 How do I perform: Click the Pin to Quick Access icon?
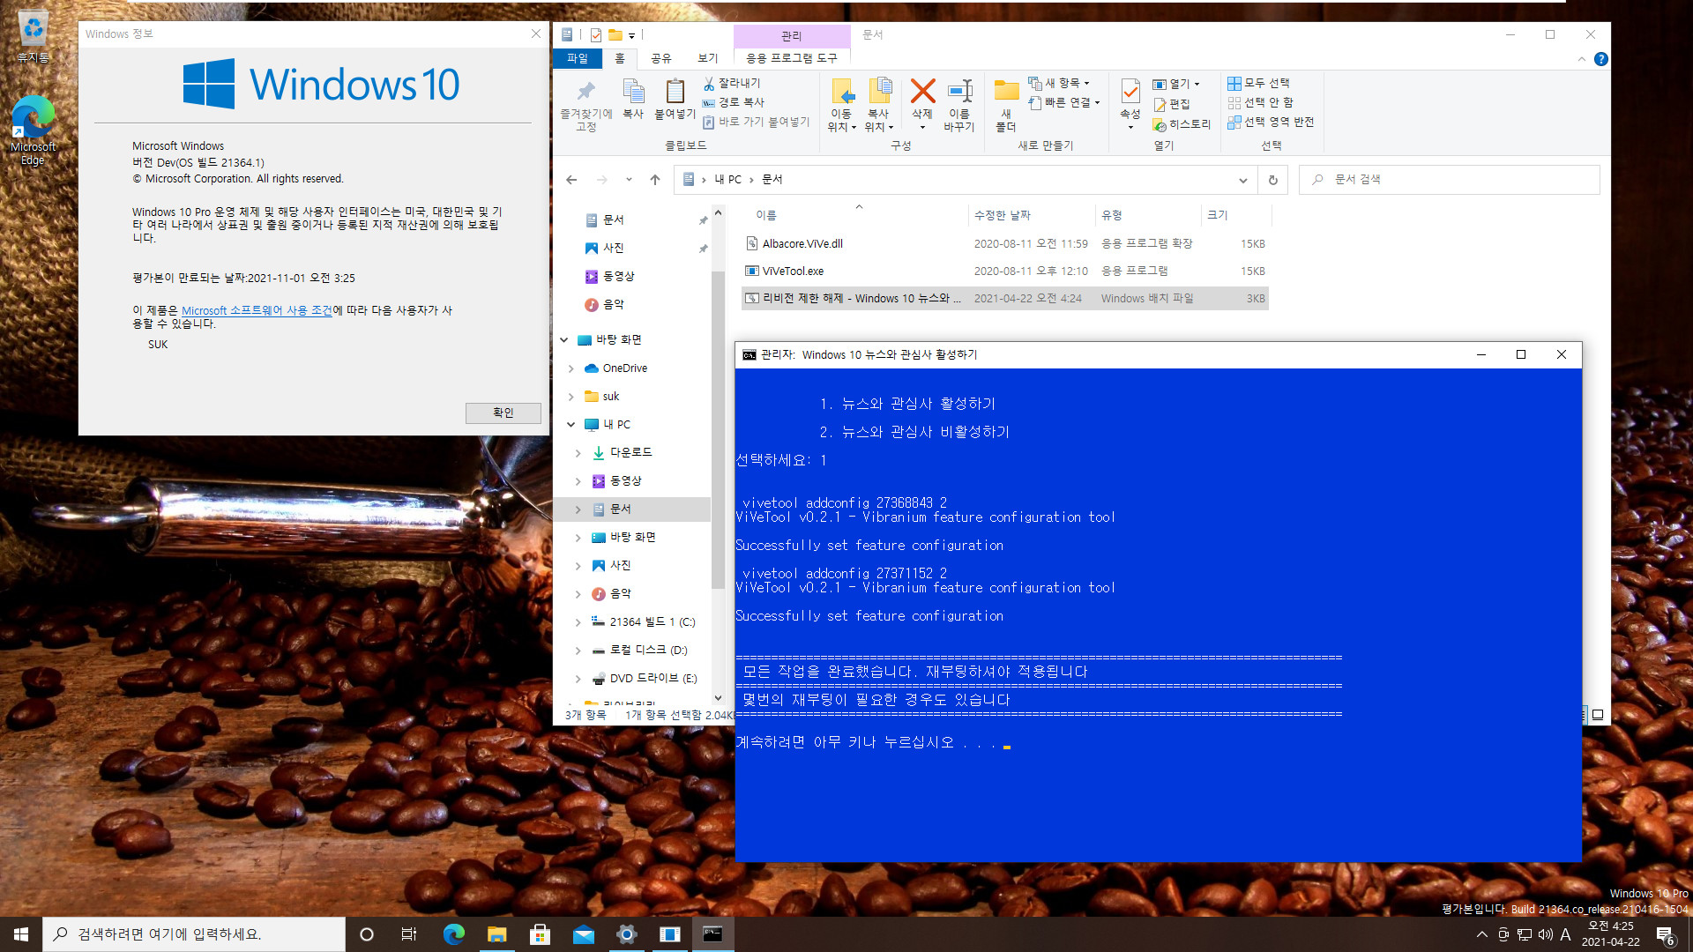pyautogui.click(x=585, y=92)
